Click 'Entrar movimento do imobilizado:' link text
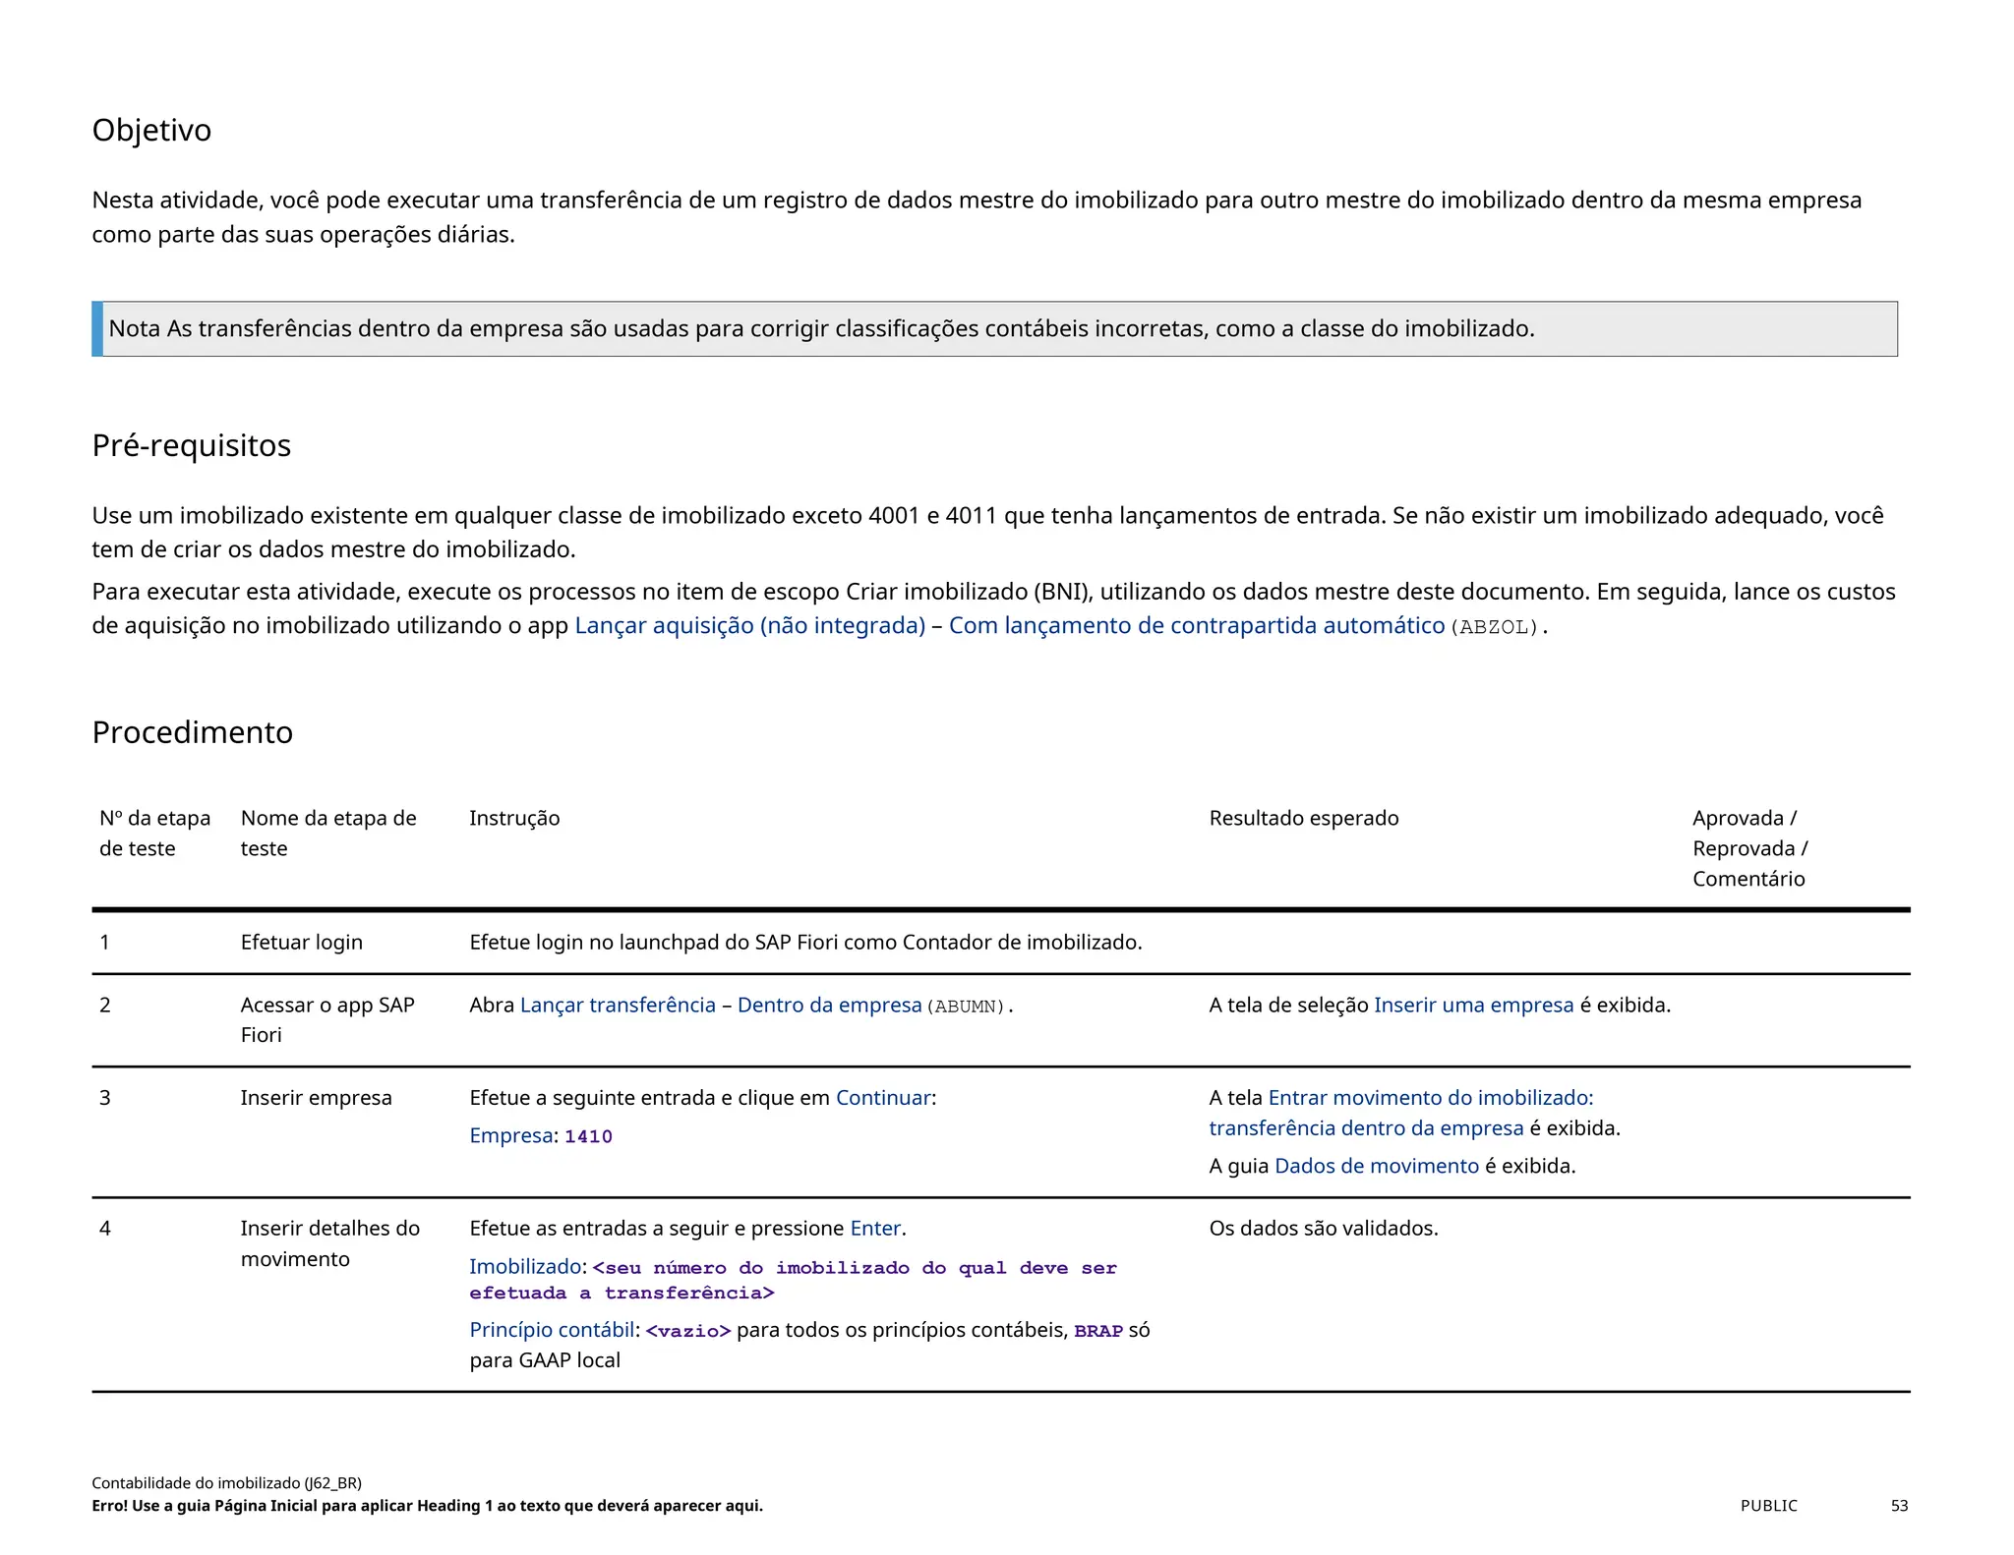This screenshot has width=2014, height=1555. 1430,1098
